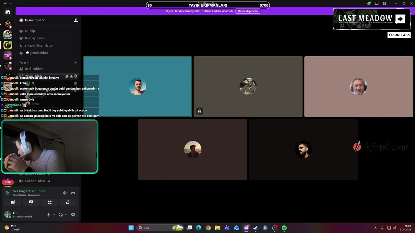This screenshot has width=415, height=233.
Task: Open the noise suppression waveform icon
Action: tap(65, 193)
